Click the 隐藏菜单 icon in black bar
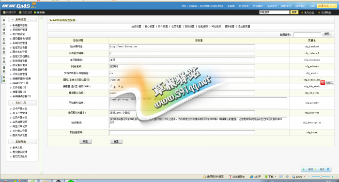Screen dimensions: 339x182 4,13
